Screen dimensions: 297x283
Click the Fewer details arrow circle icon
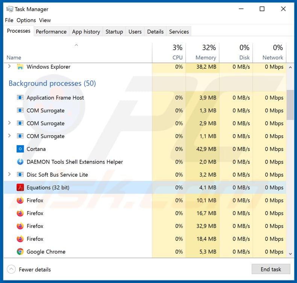11,269
